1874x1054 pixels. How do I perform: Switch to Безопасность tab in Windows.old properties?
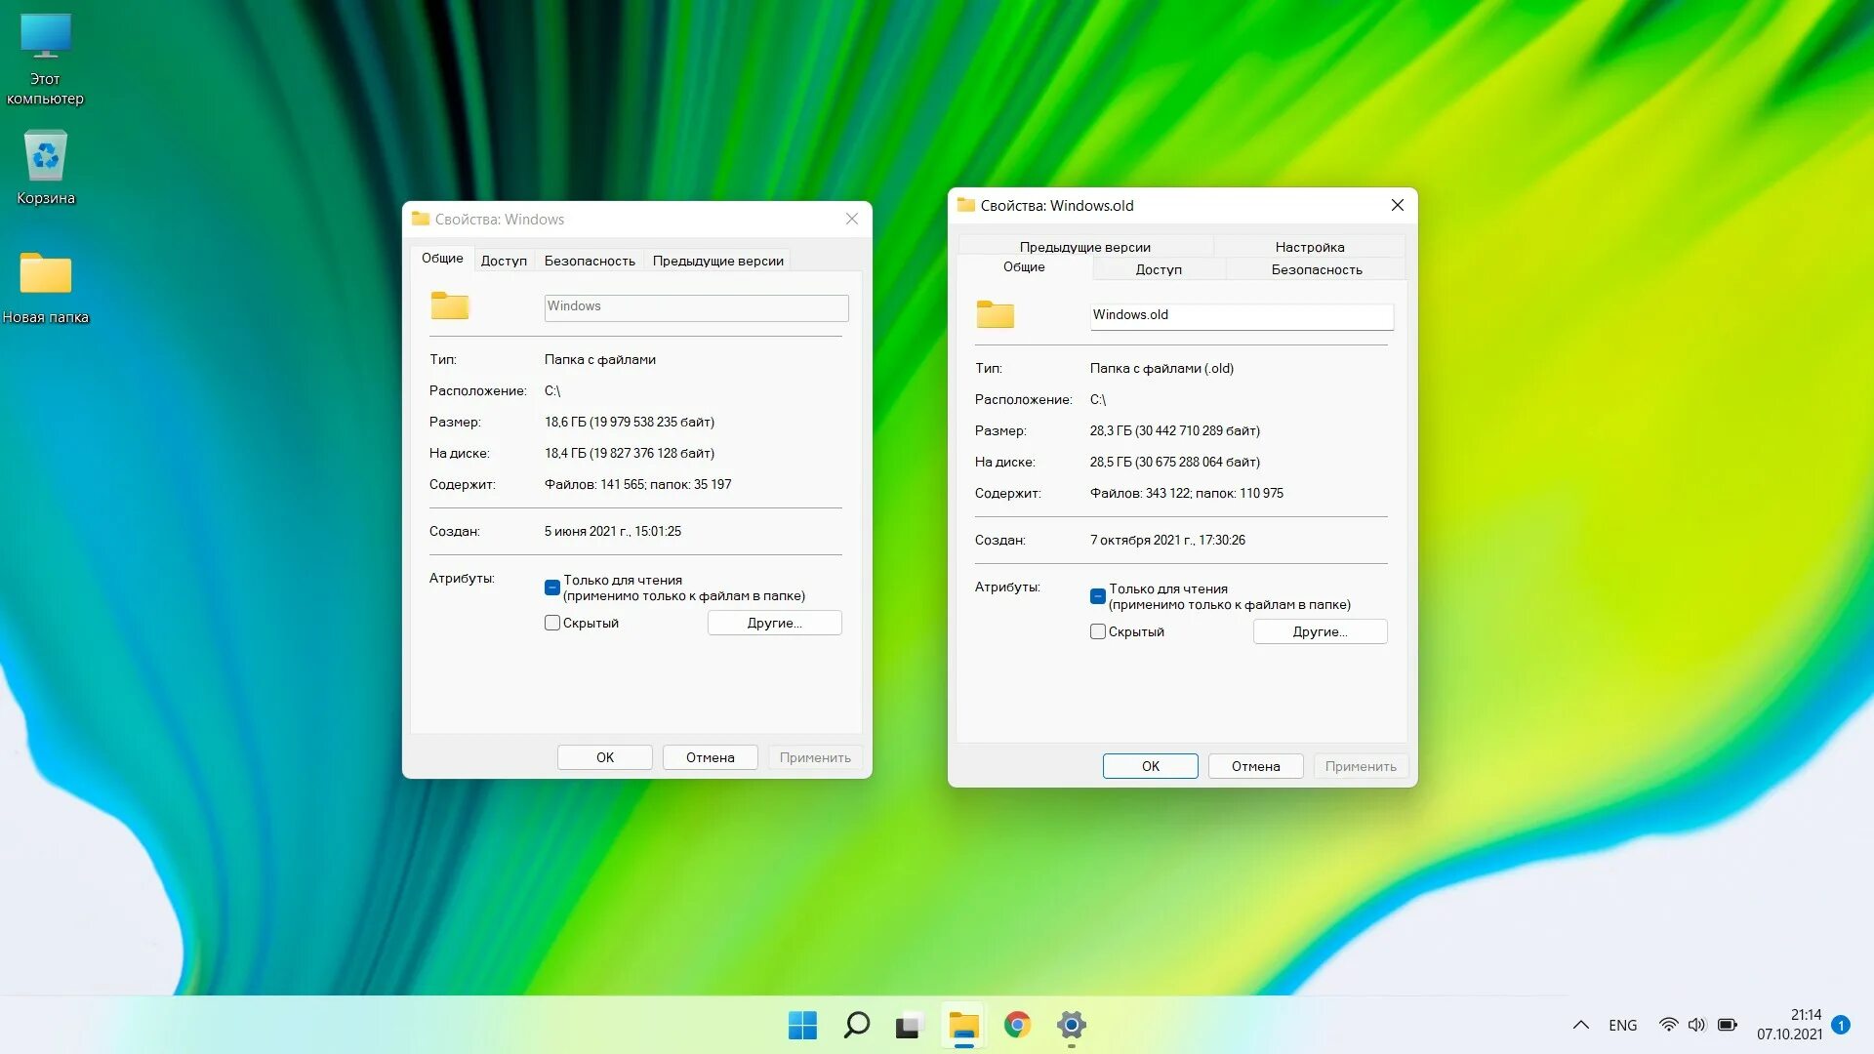pyautogui.click(x=1314, y=269)
